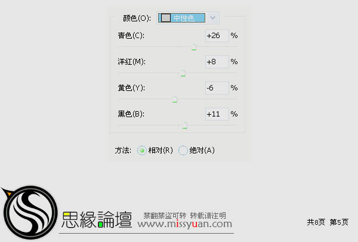Select the 绝对(A) radio button
This screenshot has height=242, width=358.
pyautogui.click(x=183, y=150)
